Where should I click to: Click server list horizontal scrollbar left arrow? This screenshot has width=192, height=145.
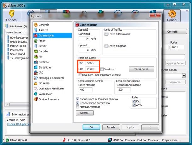7,104
